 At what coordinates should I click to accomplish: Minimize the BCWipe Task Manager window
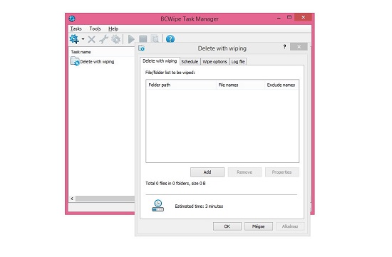[x=279, y=18]
